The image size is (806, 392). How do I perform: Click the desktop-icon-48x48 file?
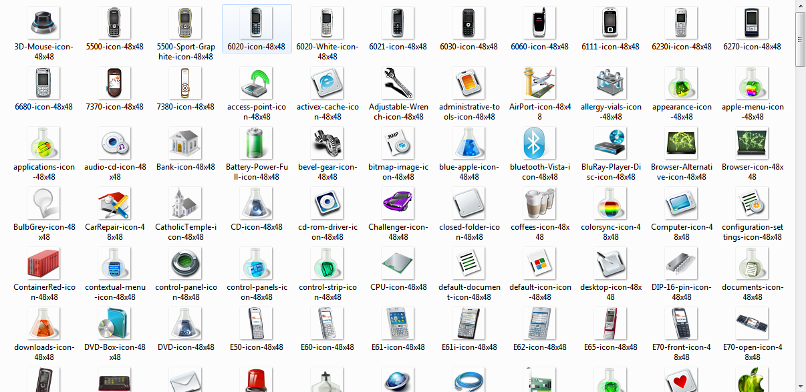click(611, 263)
